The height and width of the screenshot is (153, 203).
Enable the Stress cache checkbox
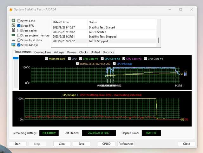coord(19,31)
